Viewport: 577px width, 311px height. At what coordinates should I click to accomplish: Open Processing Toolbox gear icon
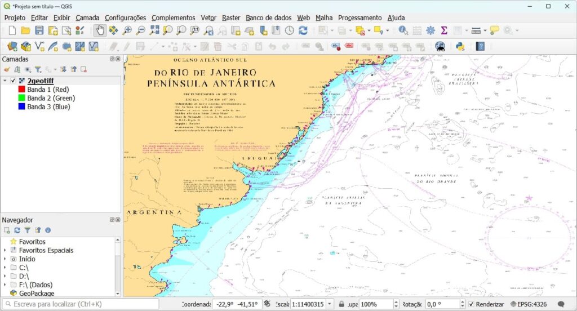click(x=430, y=30)
